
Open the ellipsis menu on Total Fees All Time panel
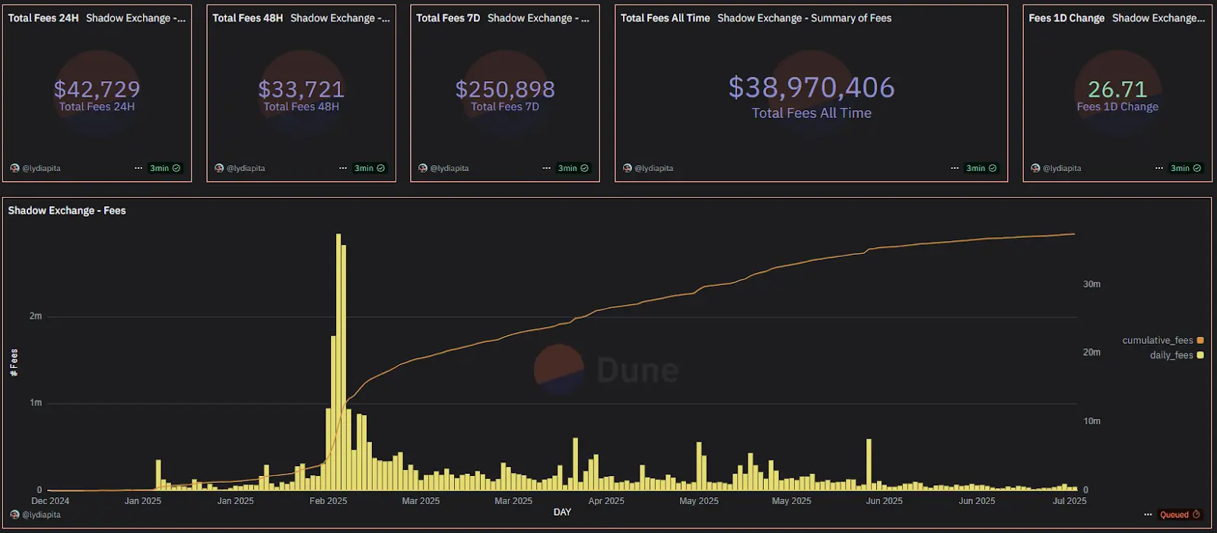955,168
